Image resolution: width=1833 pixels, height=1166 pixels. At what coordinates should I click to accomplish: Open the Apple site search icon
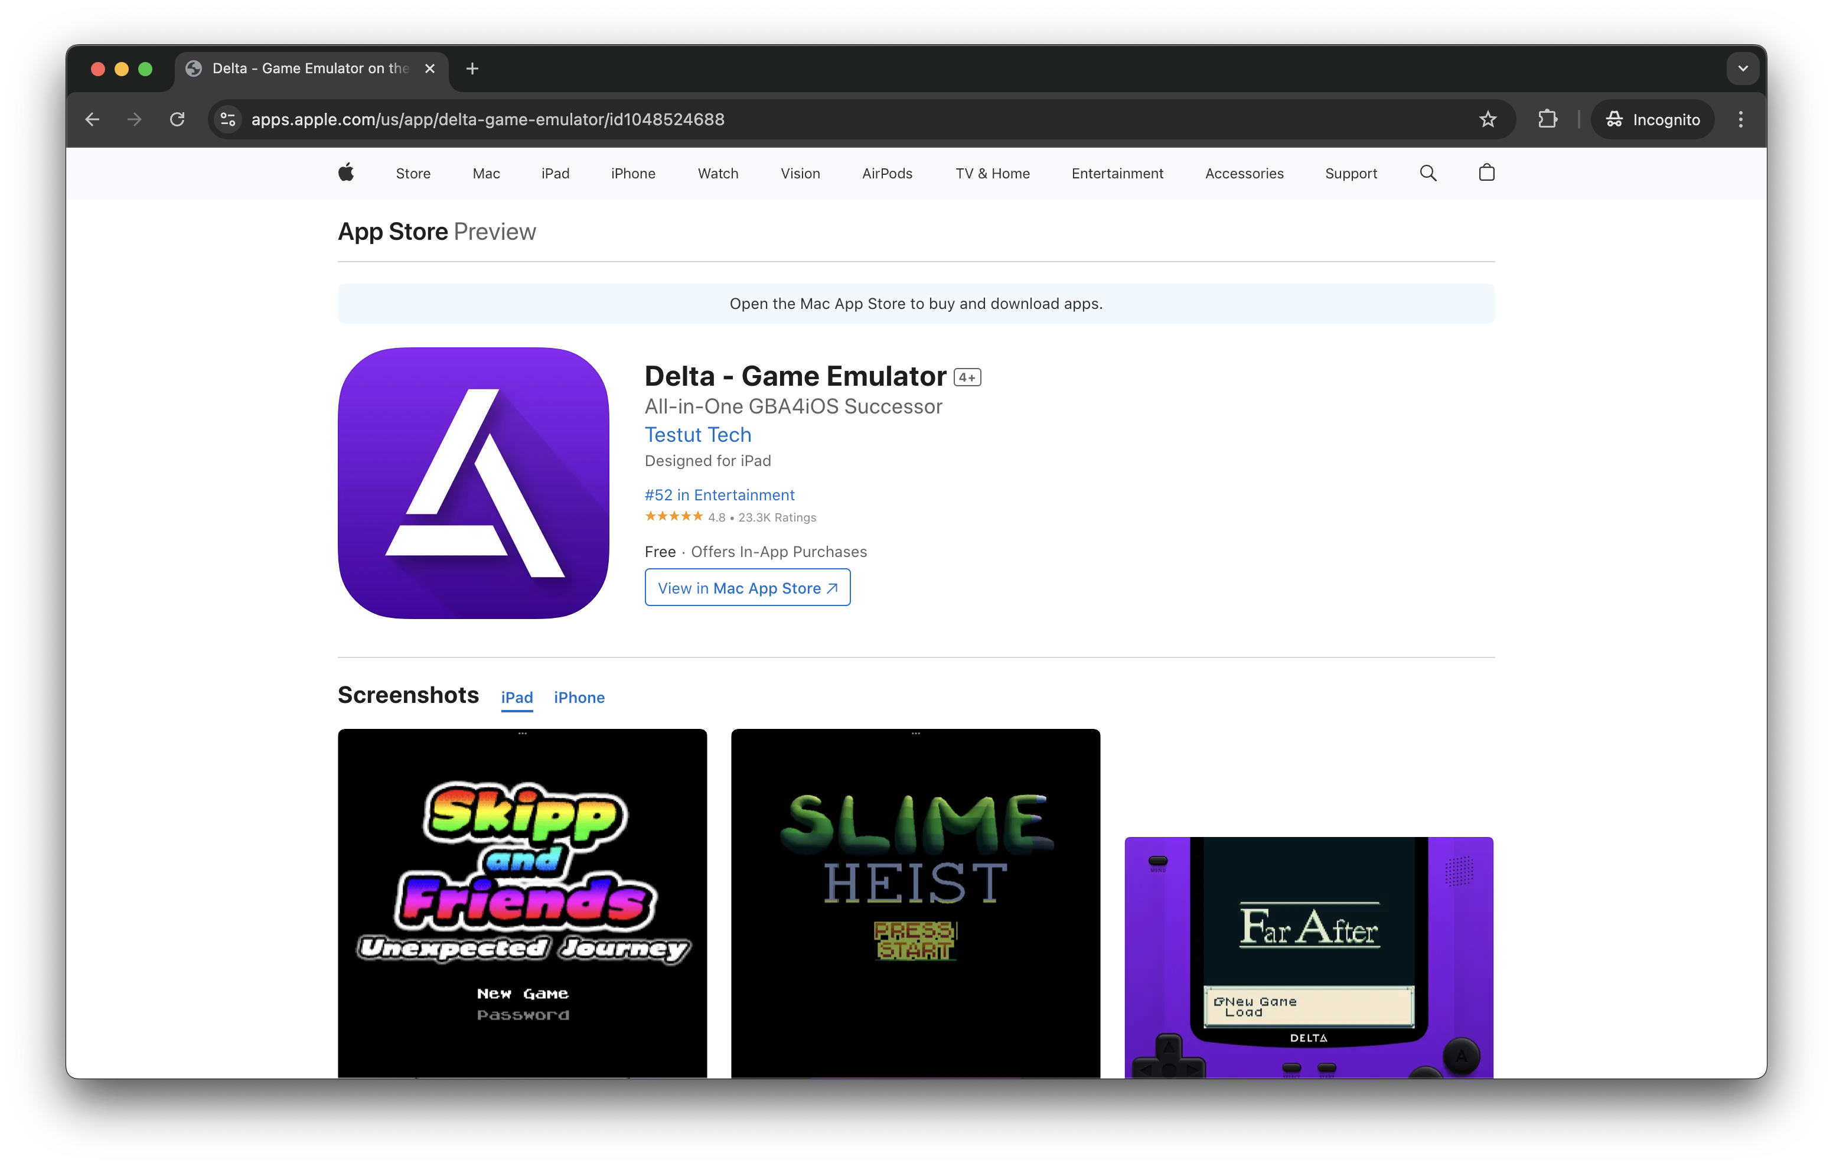point(1428,173)
